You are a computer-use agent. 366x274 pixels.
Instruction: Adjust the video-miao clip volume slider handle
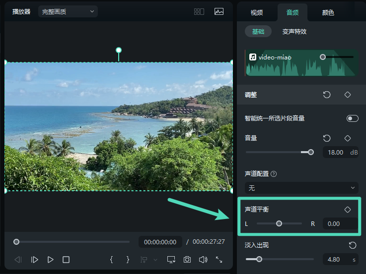coord(323,57)
